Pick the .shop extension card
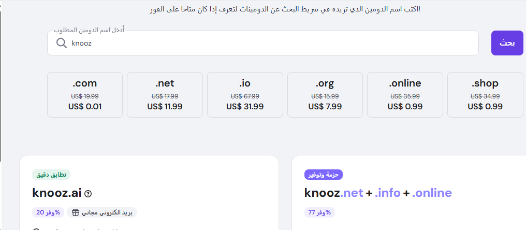 click(x=485, y=95)
